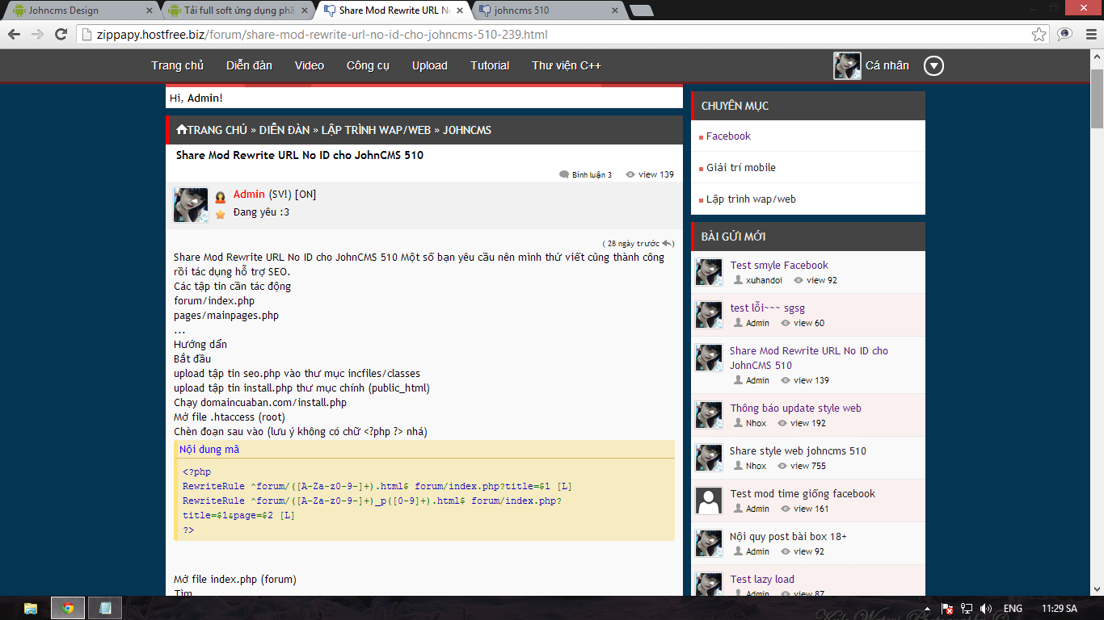Click the browser back arrow
This screenshot has width=1104, height=620.
tap(15, 35)
